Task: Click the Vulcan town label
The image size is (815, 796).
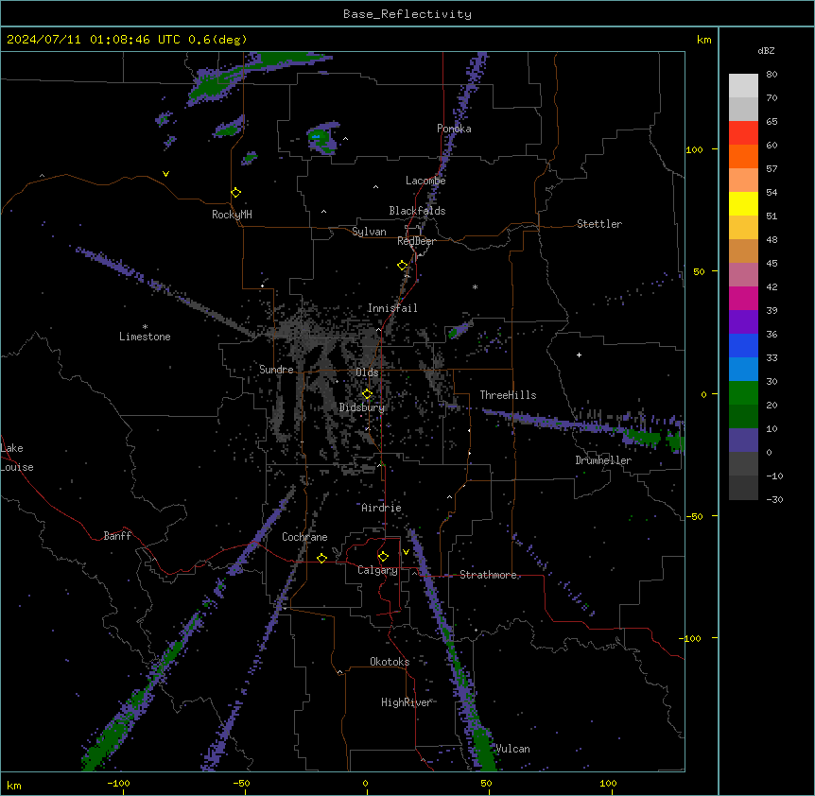Action: (x=512, y=749)
